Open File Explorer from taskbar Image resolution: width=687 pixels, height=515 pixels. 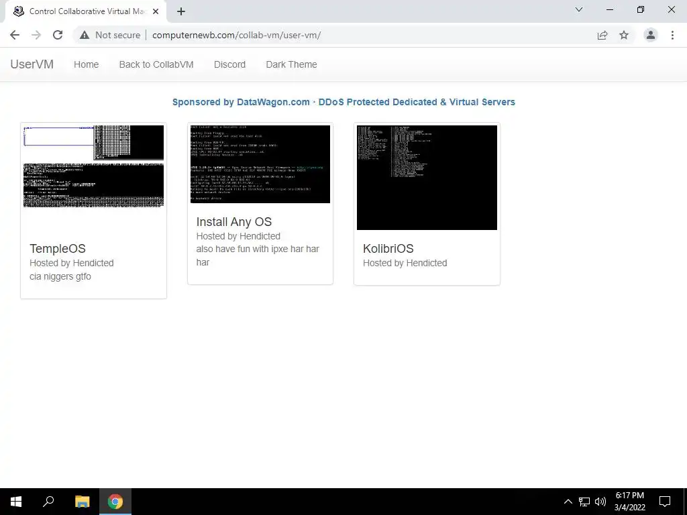[x=82, y=502]
